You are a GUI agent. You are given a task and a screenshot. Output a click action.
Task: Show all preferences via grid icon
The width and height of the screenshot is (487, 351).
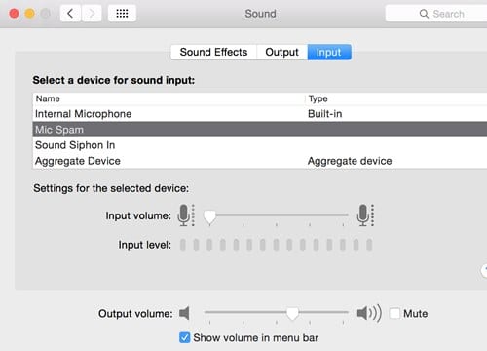(x=122, y=14)
